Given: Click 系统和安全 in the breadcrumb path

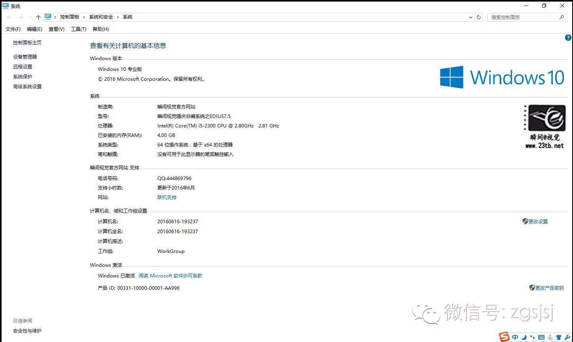Looking at the screenshot, I should pos(101,17).
